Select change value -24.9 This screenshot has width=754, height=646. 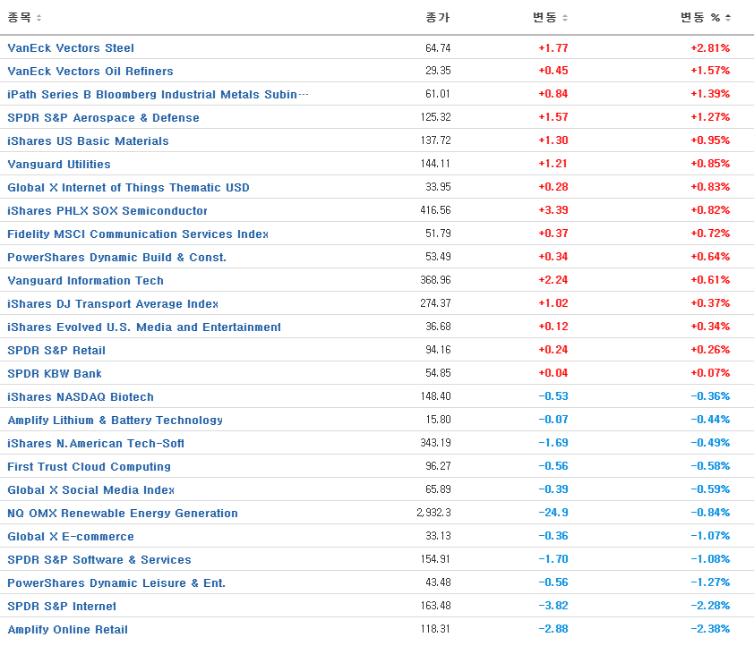553,514
